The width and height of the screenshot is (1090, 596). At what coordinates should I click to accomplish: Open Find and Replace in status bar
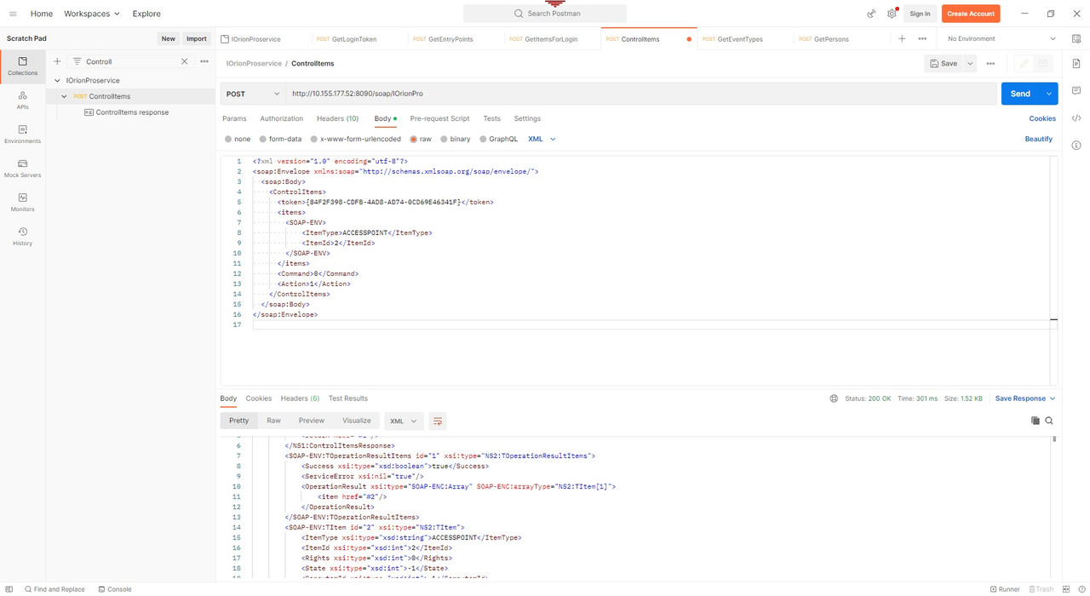[x=54, y=589]
